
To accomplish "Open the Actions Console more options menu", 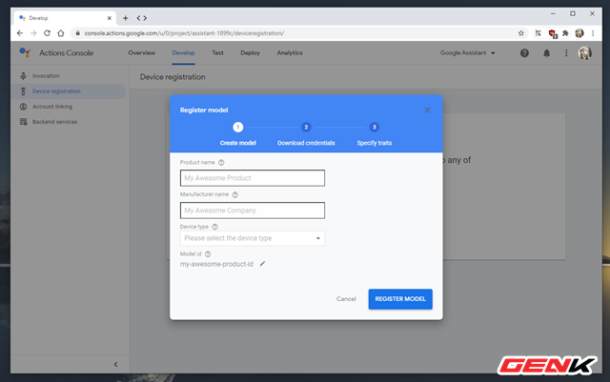I will 566,53.
